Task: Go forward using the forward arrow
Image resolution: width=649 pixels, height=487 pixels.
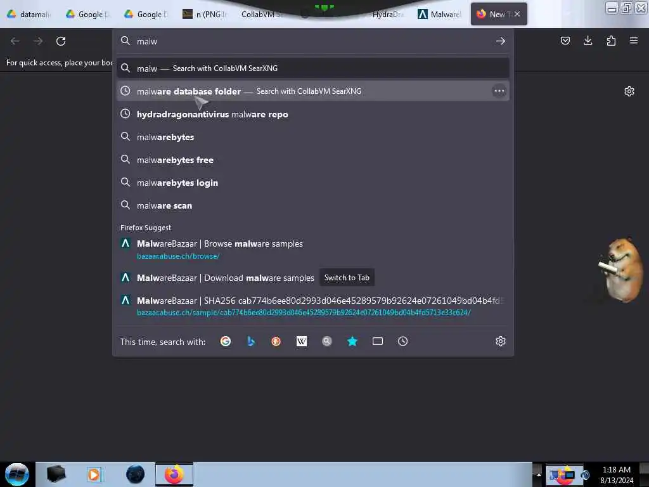Action: [38, 41]
